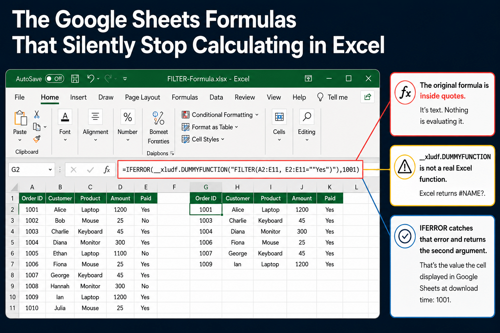Click the Insert Function fx icon

coord(107,169)
